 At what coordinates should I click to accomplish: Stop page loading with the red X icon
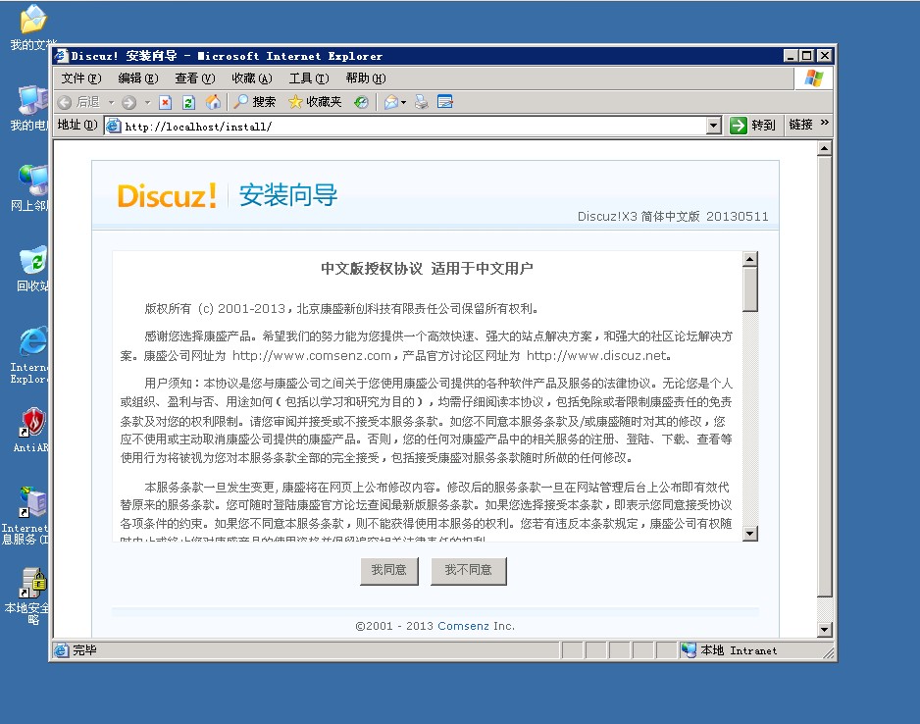[x=166, y=102]
